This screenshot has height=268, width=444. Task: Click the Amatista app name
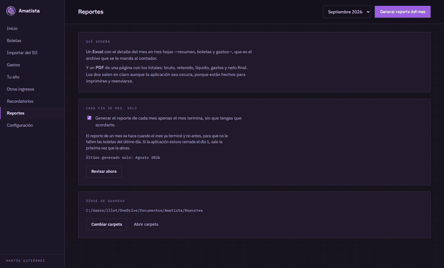tap(29, 11)
